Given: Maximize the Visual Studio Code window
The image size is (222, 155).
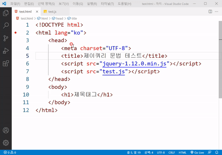Looking at the screenshot, I should (x=205, y=4).
